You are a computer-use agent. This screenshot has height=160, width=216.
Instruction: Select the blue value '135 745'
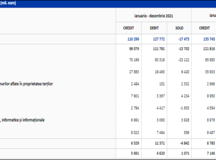[x=209, y=39]
